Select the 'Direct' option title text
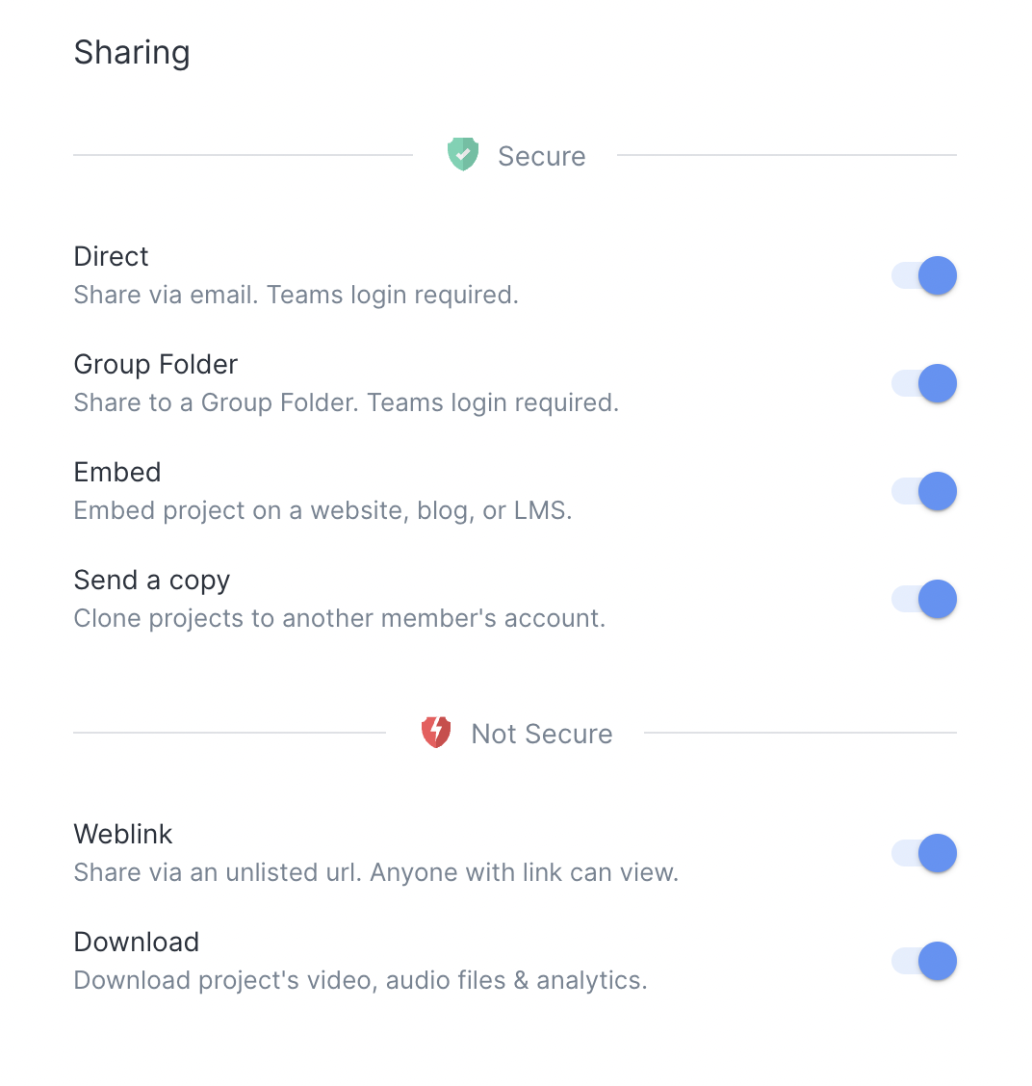The image size is (1032, 1086). [x=112, y=256]
